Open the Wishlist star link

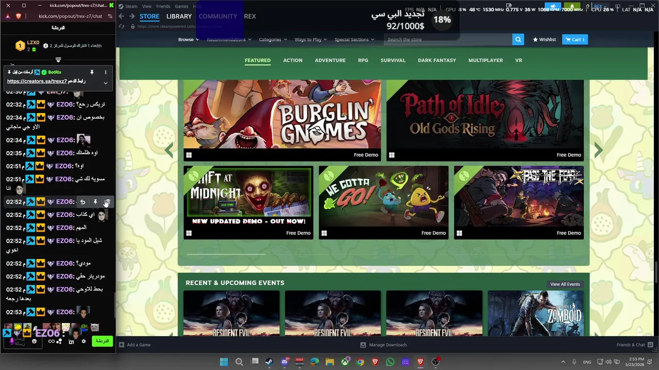pyautogui.click(x=544, y=40)
